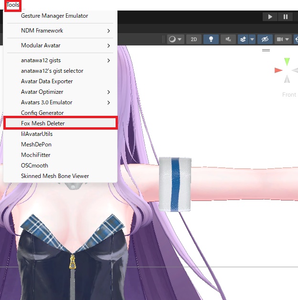Expand the Avatar Optimizer submenu arrow
This screenshot has height=300, width=298.
coord(108,92)
